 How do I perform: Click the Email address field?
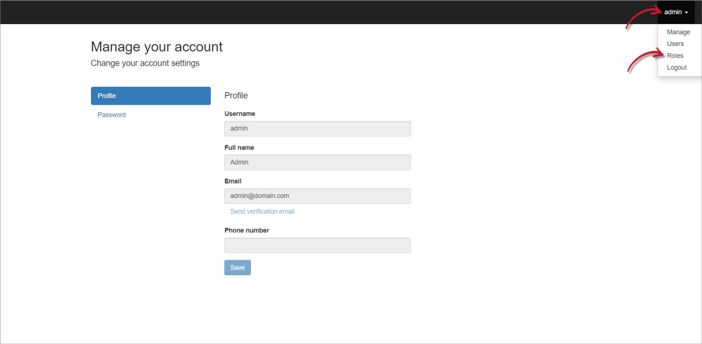[317, 195]
